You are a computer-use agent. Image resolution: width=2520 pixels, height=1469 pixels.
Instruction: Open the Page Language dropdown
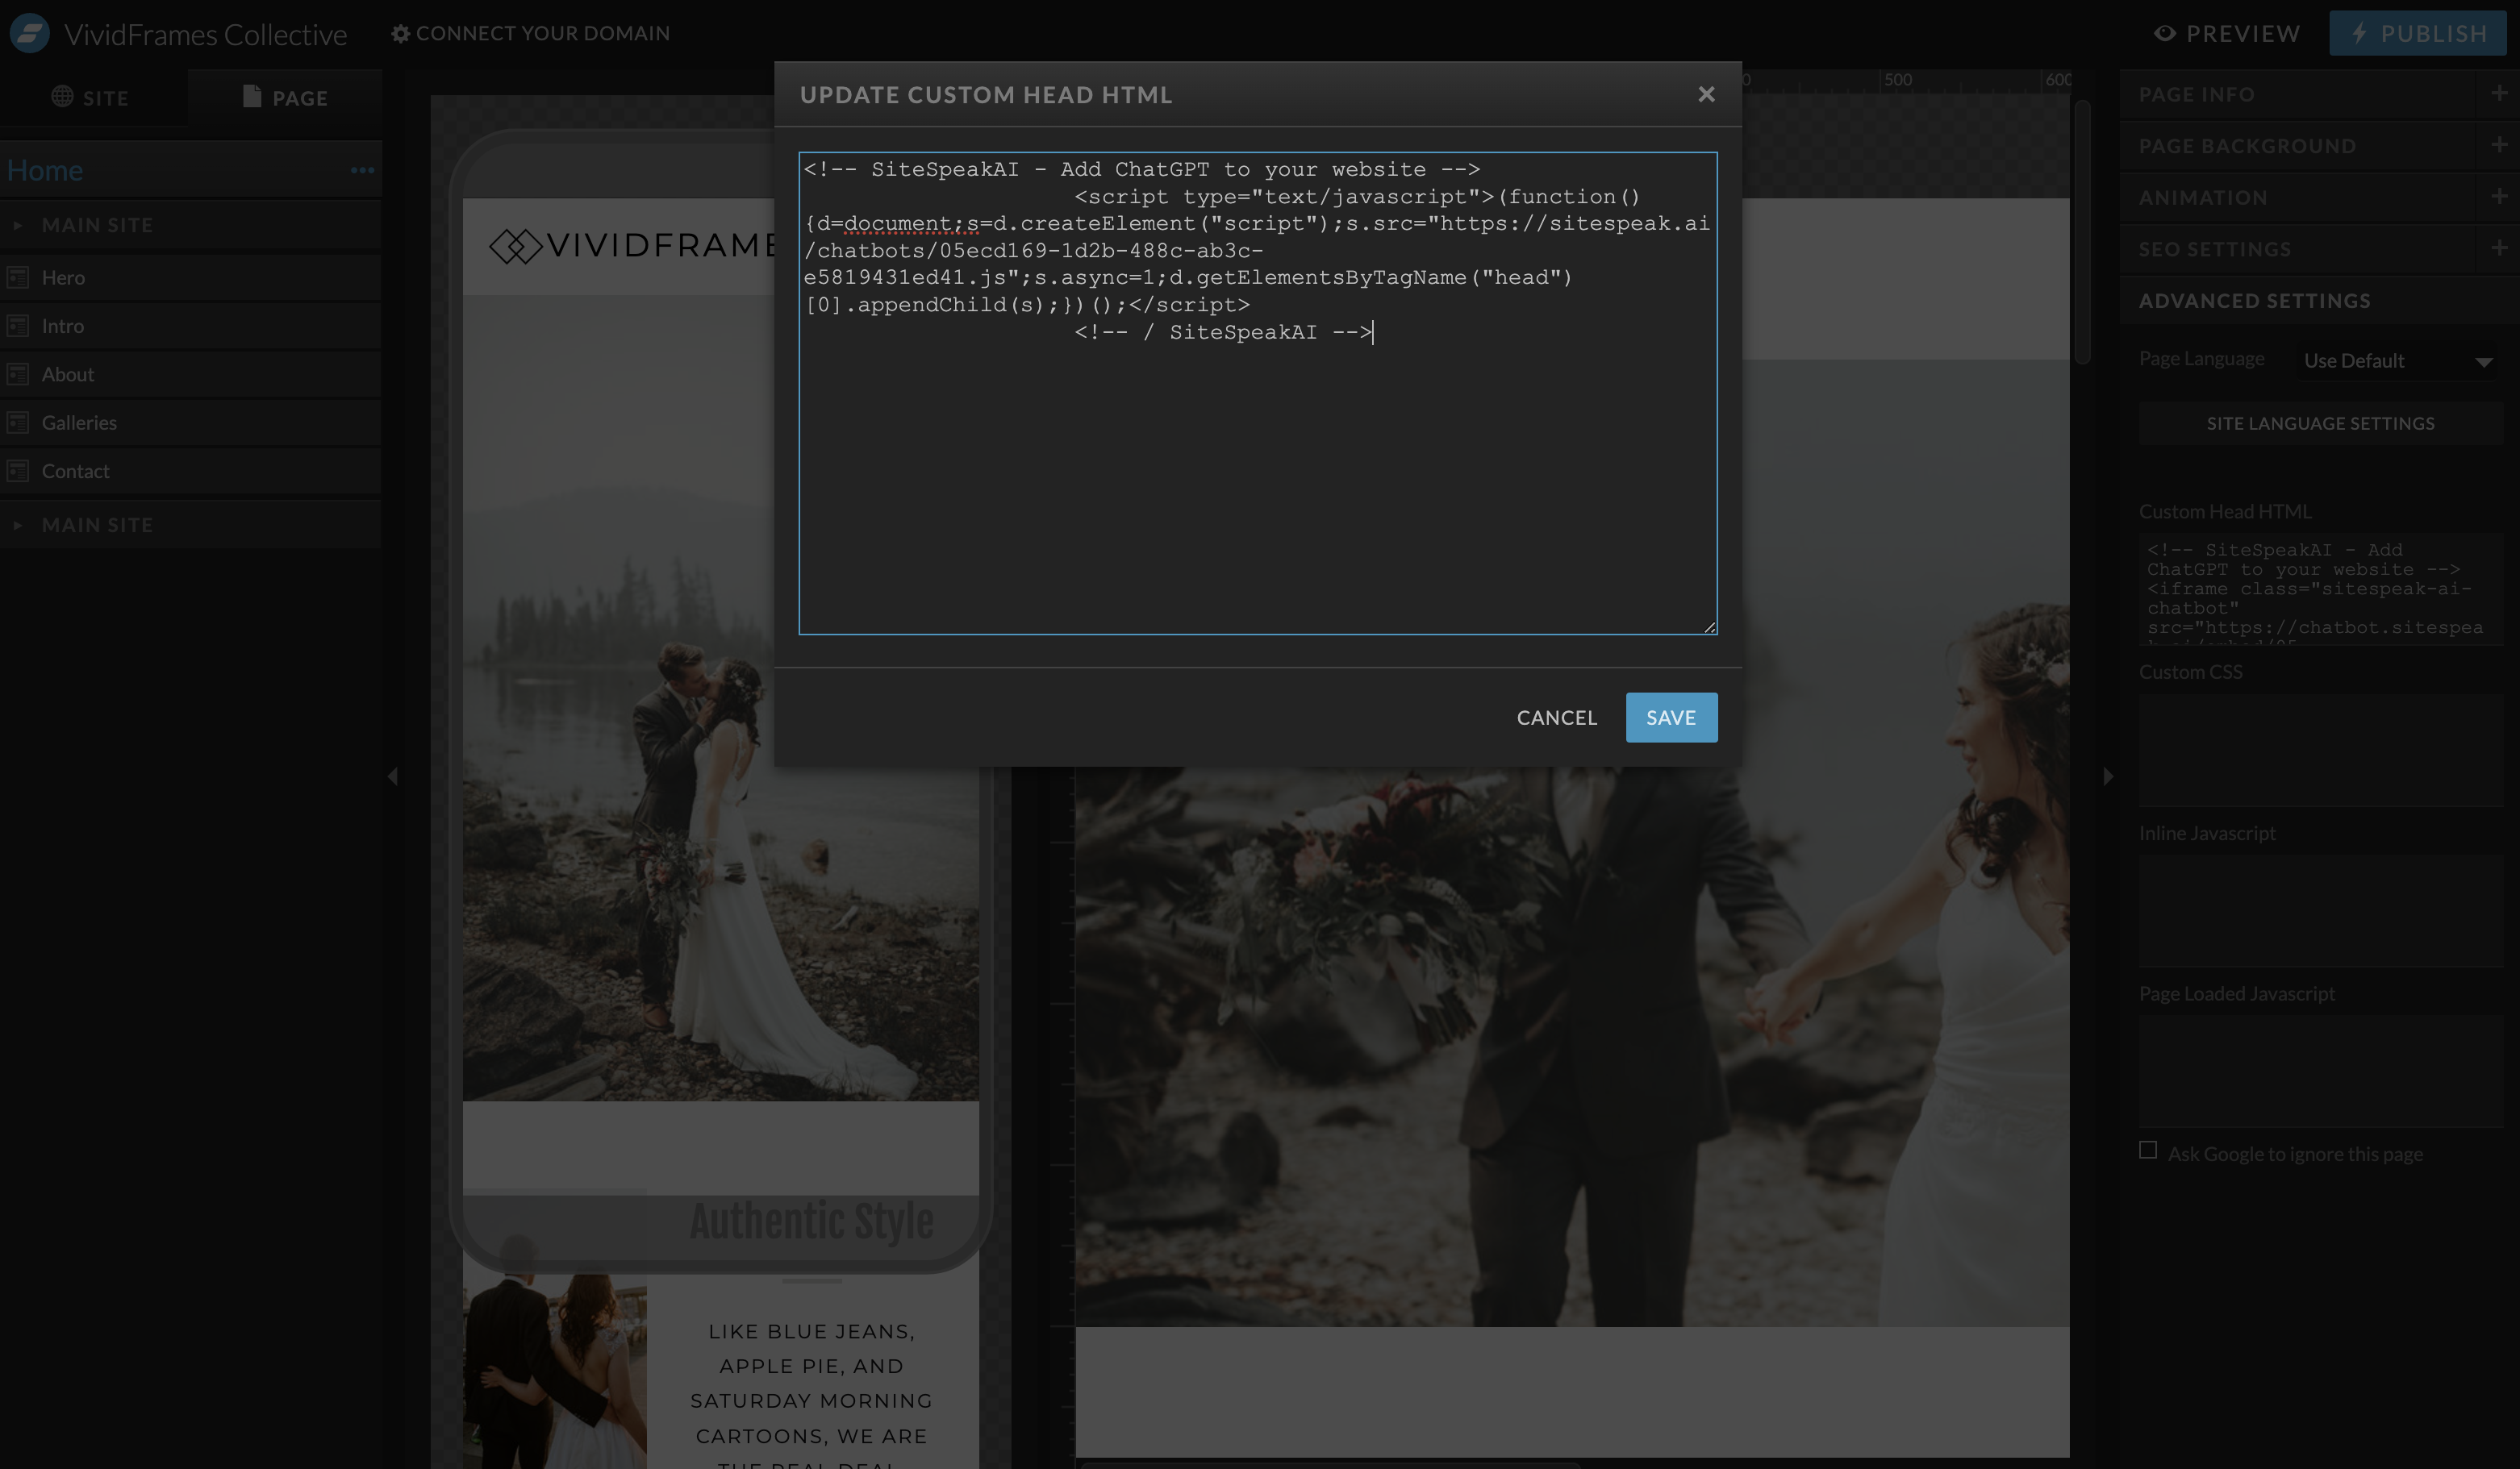pos(2396,360)
